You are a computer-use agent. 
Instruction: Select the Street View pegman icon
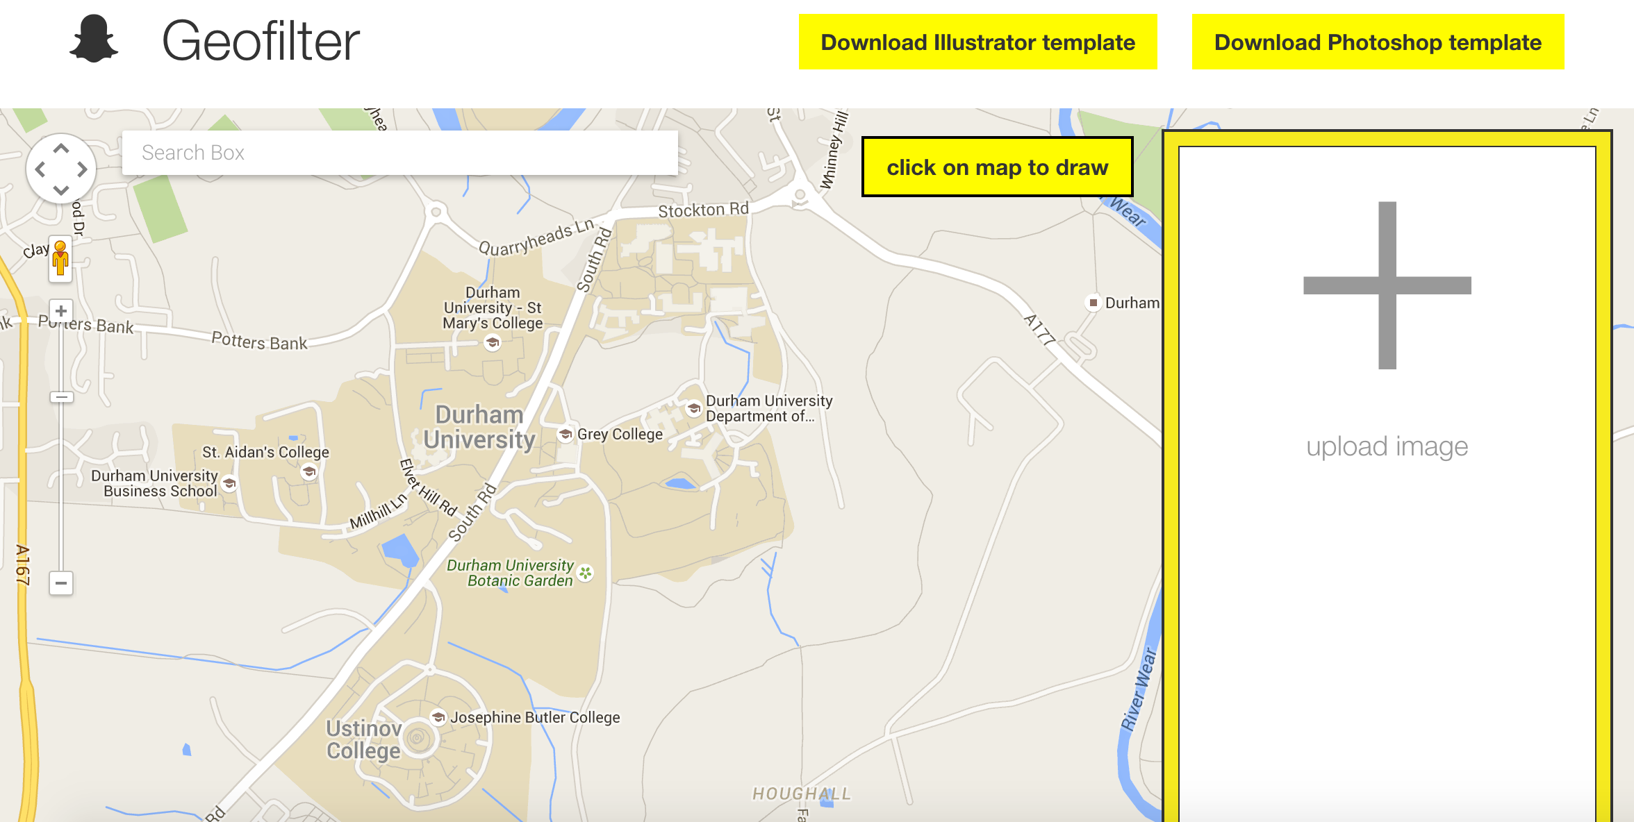[x=60, y=258]
